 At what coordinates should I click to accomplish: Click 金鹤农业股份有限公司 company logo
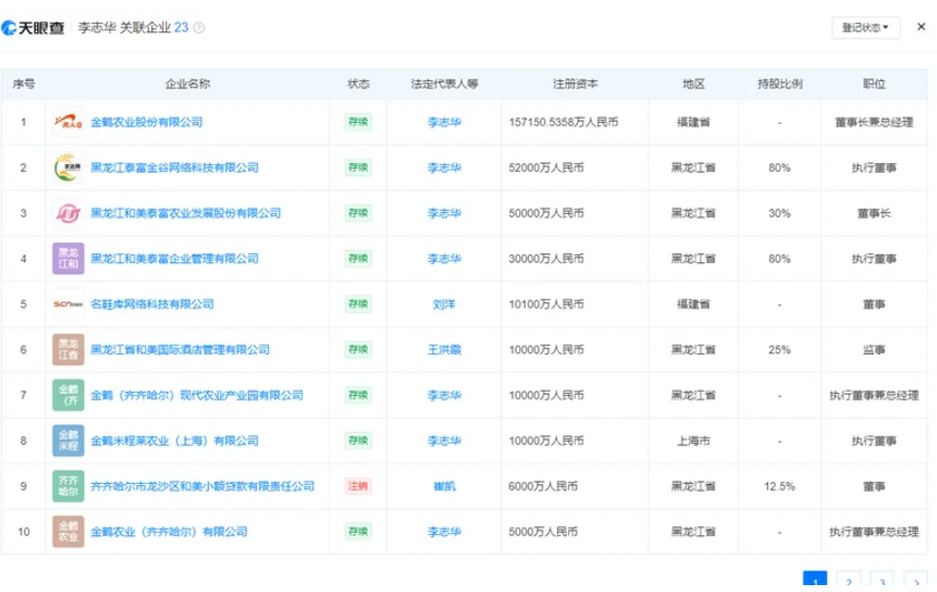(68, 123)
